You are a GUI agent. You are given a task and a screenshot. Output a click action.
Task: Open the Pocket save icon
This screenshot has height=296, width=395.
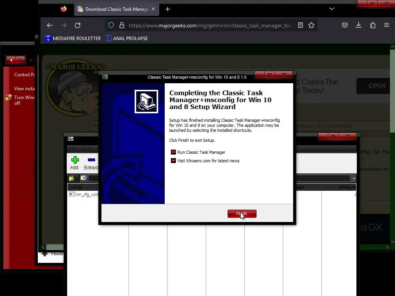pyautogui.click(x=345, y=25)
